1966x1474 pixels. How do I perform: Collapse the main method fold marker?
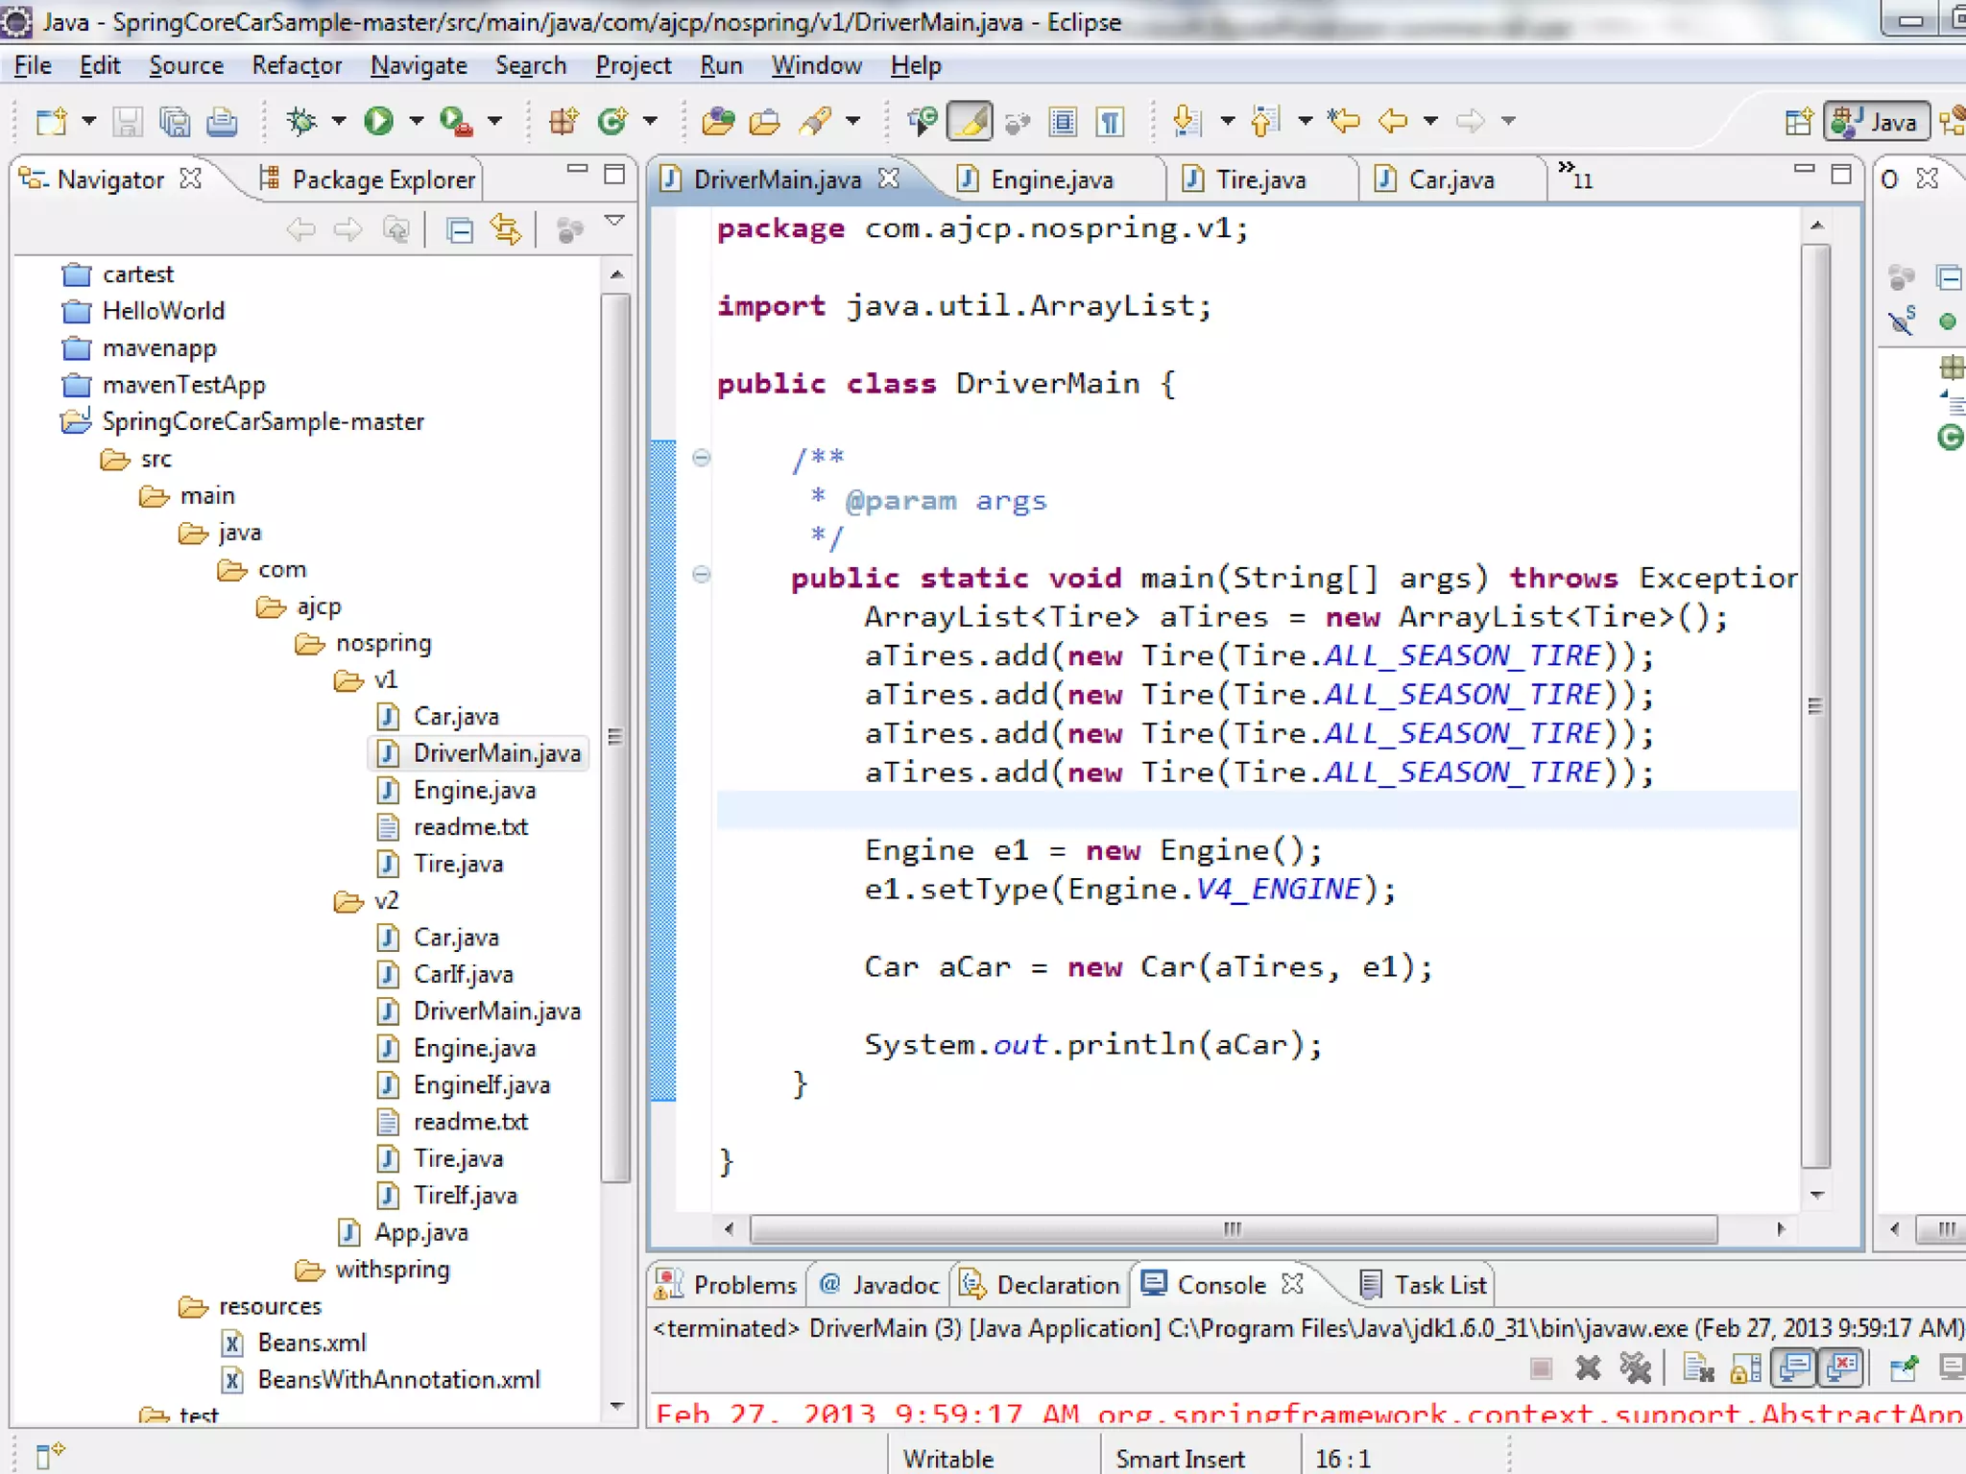[702, 575]
